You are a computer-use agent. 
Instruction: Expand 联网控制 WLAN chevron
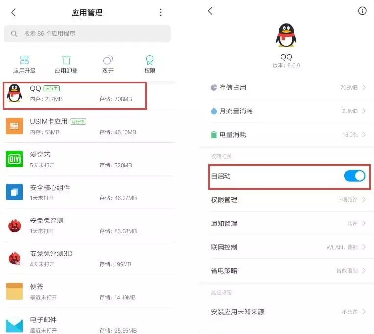pyautogui.click(x=364, y=247)
